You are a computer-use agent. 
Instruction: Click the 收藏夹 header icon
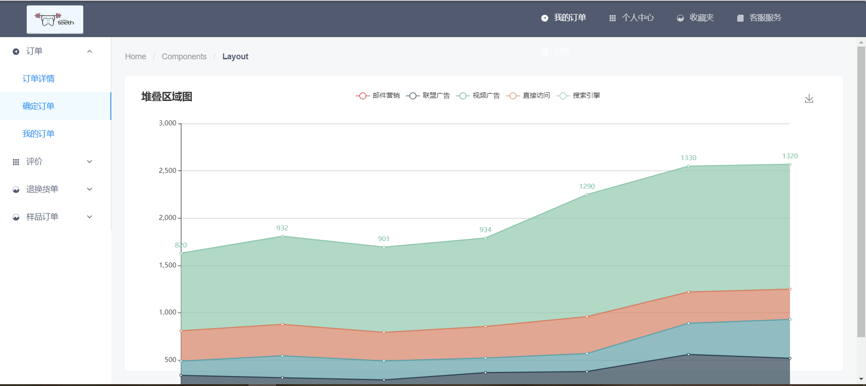(680, 18)
